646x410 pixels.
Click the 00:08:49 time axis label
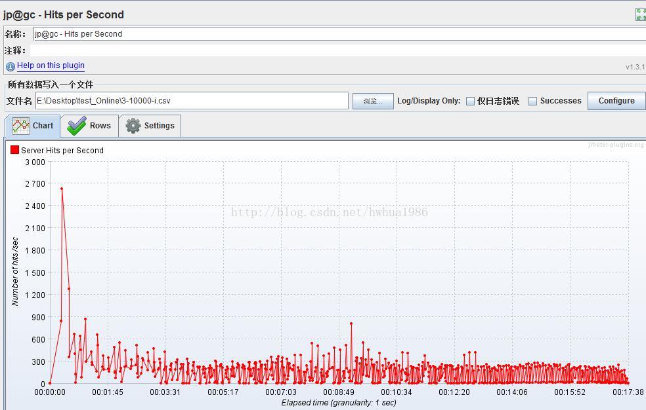click(x=339, y=392)
